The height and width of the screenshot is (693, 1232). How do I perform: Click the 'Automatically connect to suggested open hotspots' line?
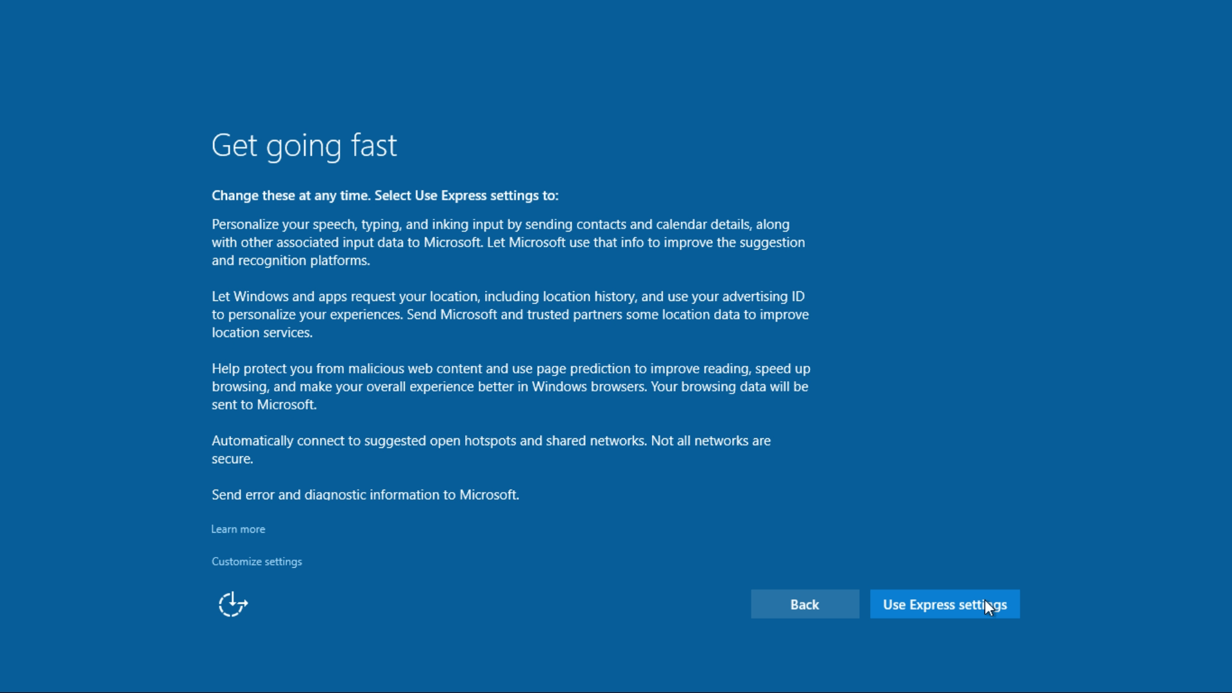[x=491, y=441]
